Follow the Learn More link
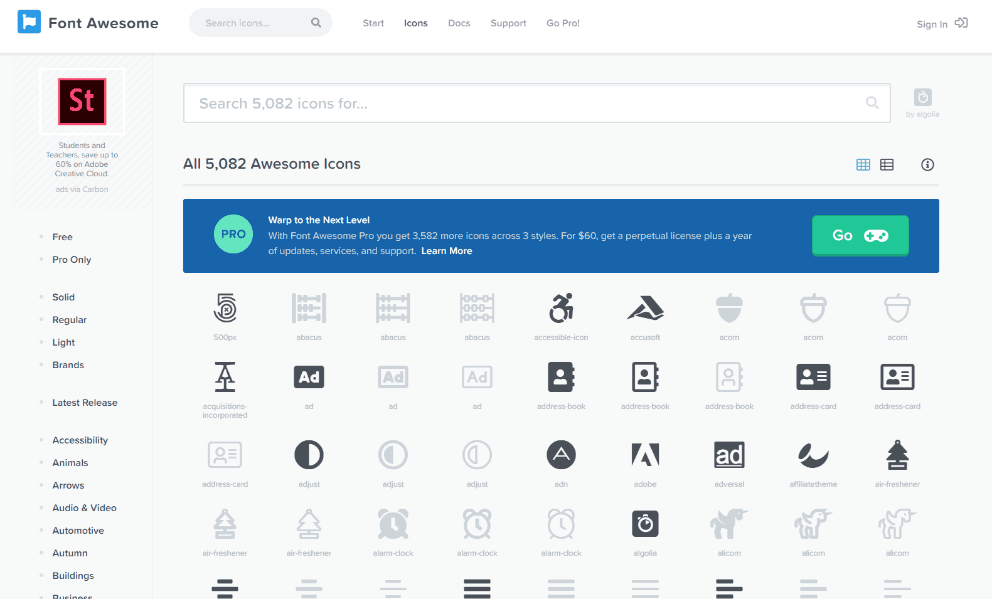 point(447,251)
